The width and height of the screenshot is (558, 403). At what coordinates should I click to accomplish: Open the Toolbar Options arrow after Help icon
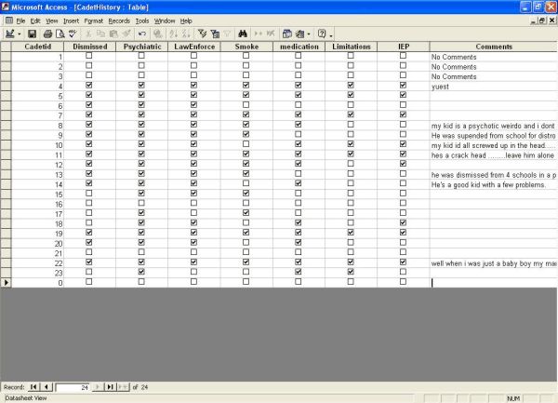[x=331, y=34]
